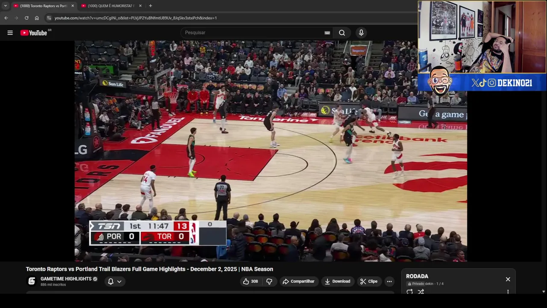The image size is (547, 308).
Task: Open RODADA playlist three-dot options
Action: coord(508,292)
